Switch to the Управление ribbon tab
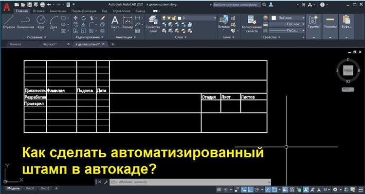This screenshot has height=194, width=365. (x=121, y=11)
